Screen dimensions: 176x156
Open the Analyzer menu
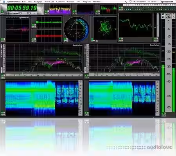[x=38, y=2]
